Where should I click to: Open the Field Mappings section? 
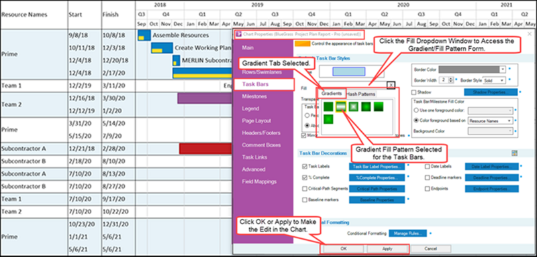tap(259, 181)
